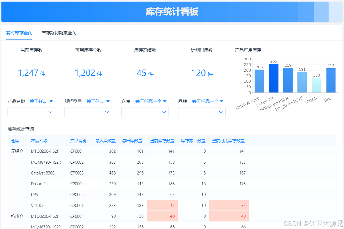Click Catalyst 8300 axis label in chart
344x229 pixels.
248,104
